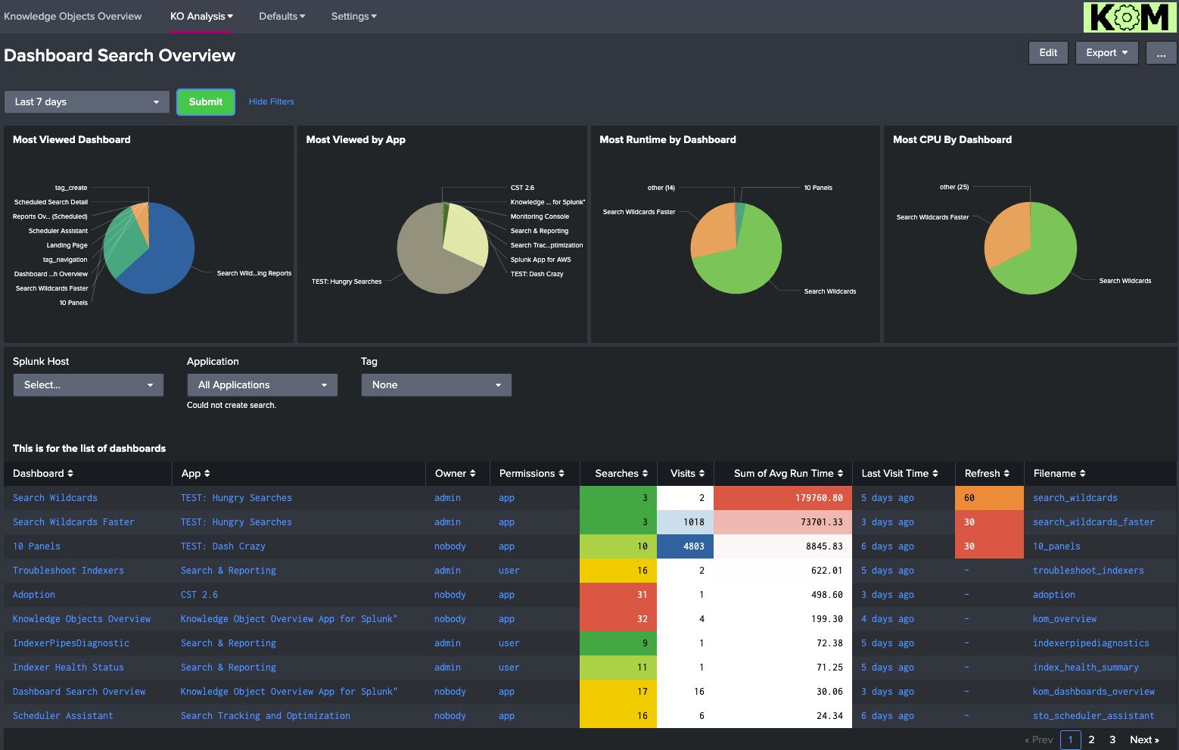
Task: Open the Search Wildcards dashboard link
Action: coord(54,498)
